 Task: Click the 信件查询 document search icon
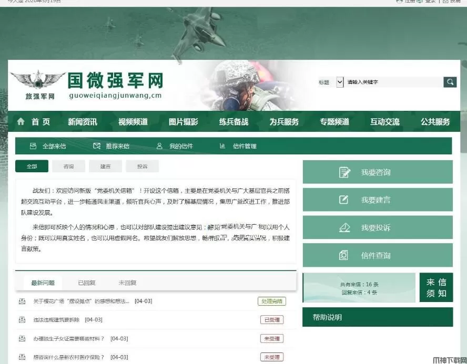tap(343, 255)
